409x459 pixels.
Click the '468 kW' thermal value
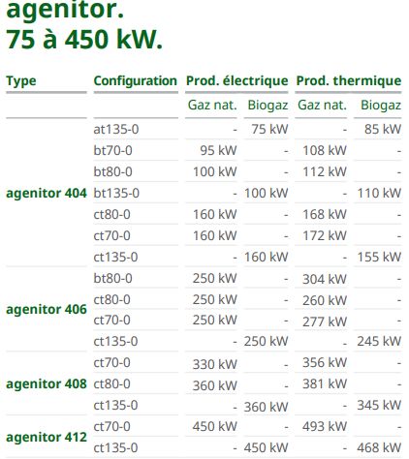click(x=379, y=447)
